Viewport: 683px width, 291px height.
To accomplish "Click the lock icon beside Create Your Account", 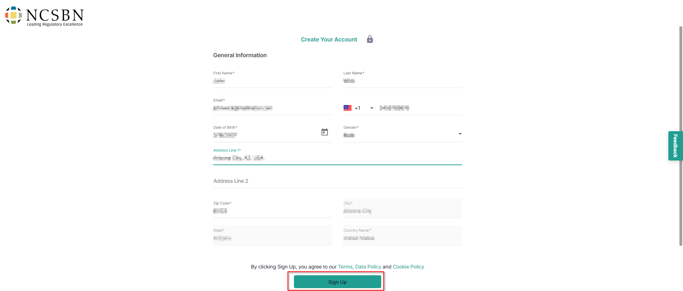I will 370,39.
